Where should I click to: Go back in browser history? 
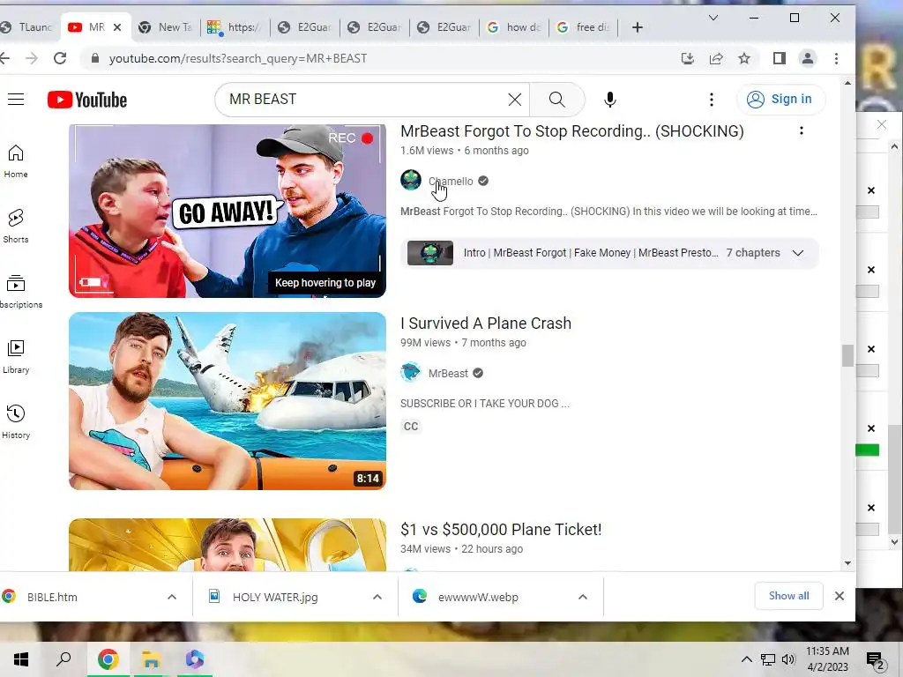pyautogui.click(x=5, y=58)
